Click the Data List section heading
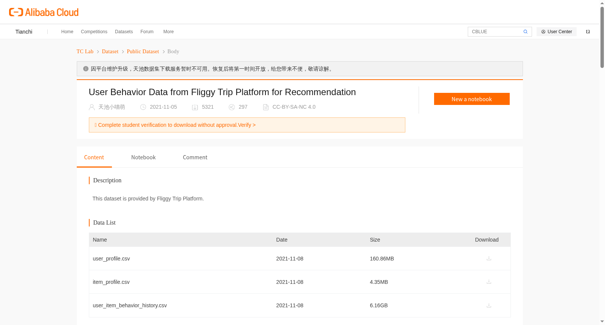 pyautogui.click(x=104, y=223)
